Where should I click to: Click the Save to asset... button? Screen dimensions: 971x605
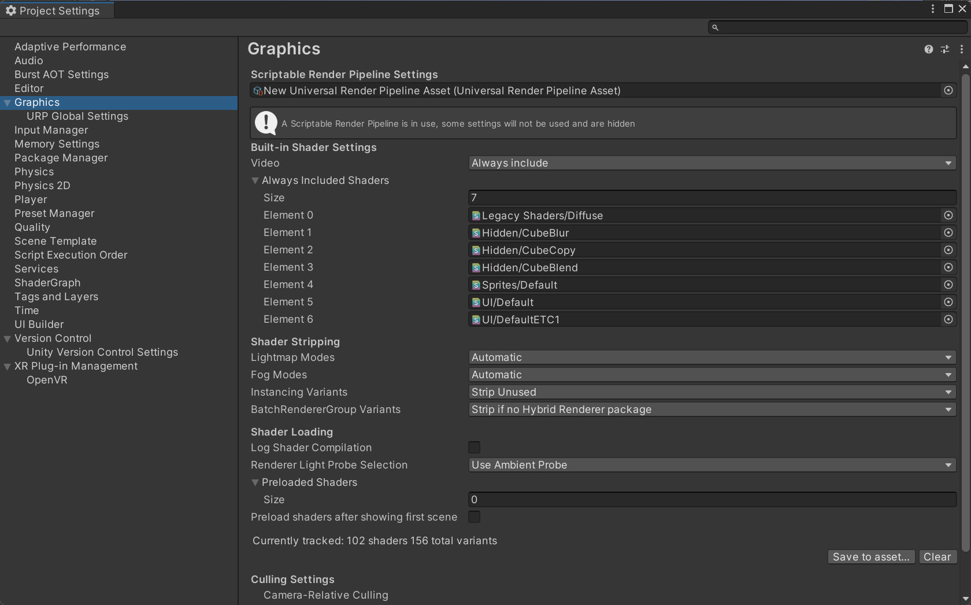click(x=871, y=557)
